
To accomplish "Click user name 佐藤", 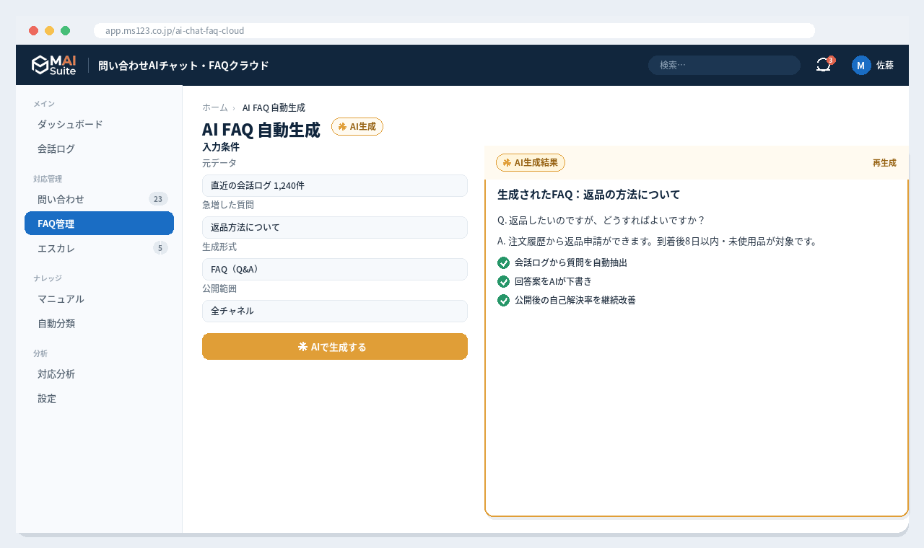I will click(885, 65).
